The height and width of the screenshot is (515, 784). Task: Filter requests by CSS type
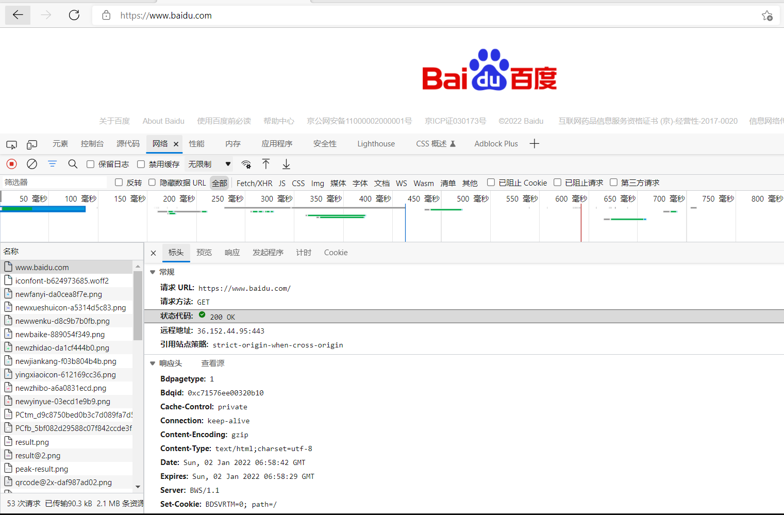298,183
